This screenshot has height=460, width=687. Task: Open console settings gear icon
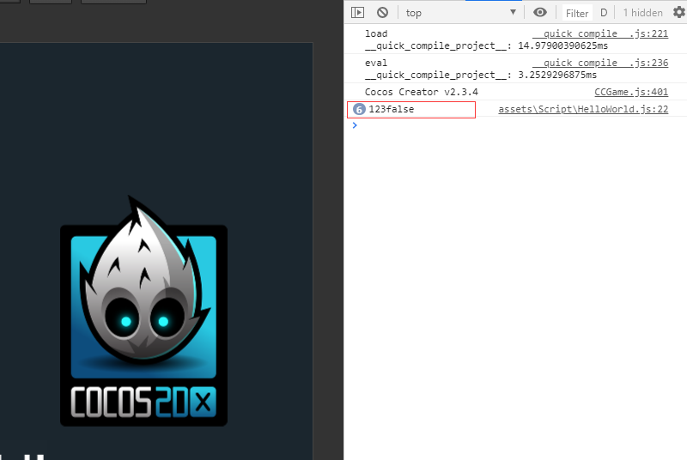coord(679,12)
